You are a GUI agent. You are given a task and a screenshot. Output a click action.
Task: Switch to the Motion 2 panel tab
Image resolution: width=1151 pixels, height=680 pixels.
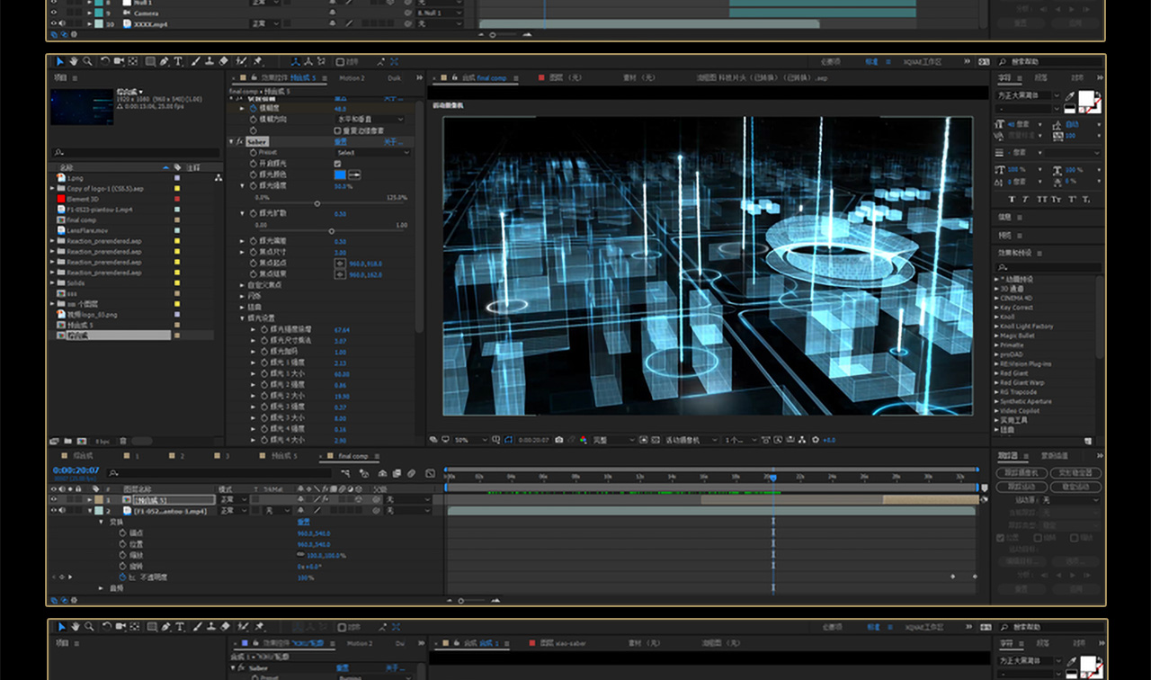352,78
